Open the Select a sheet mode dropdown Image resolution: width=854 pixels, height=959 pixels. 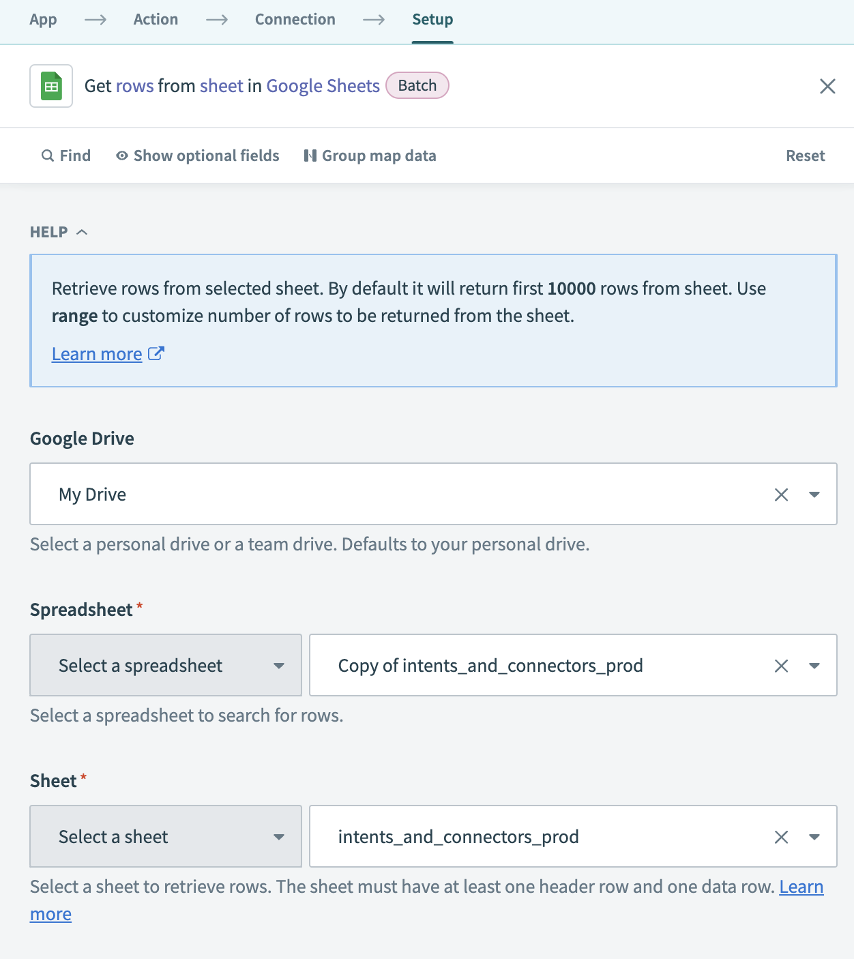click(x=166, y=837)
